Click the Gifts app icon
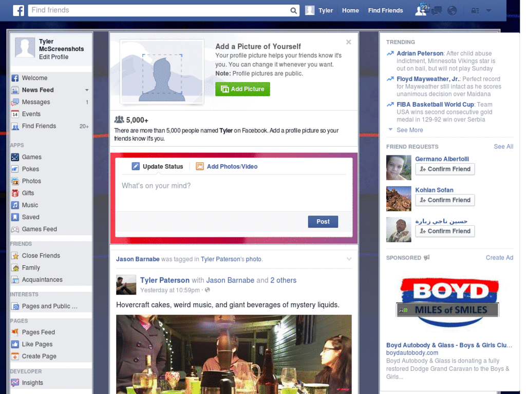This screenshot has height=394, width=526. [15, 193]
